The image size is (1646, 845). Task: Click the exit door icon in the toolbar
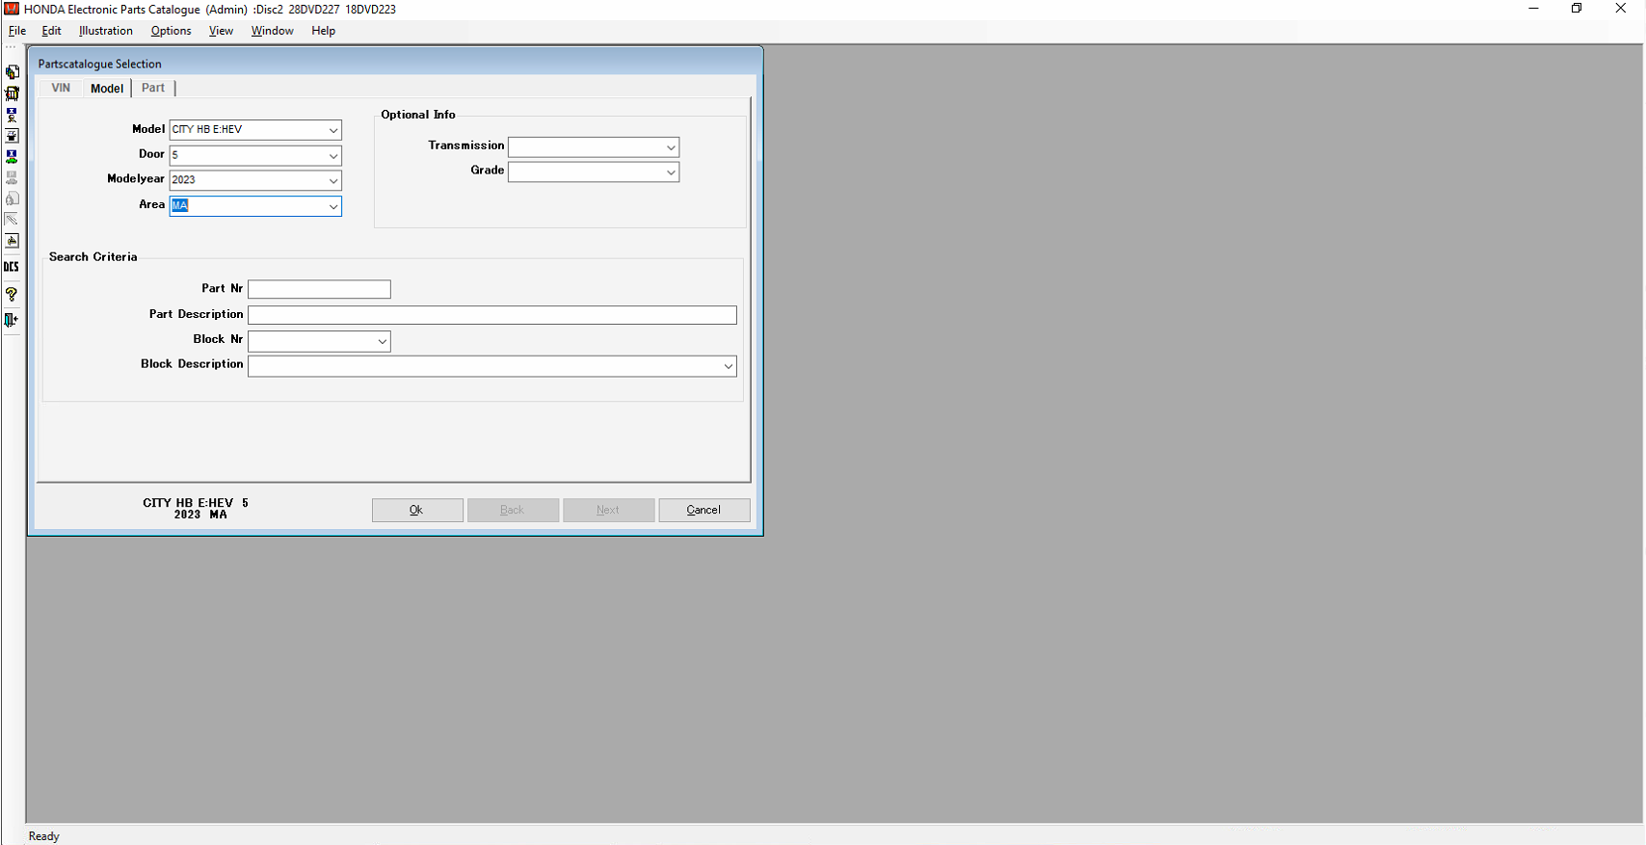click(12, 320)
